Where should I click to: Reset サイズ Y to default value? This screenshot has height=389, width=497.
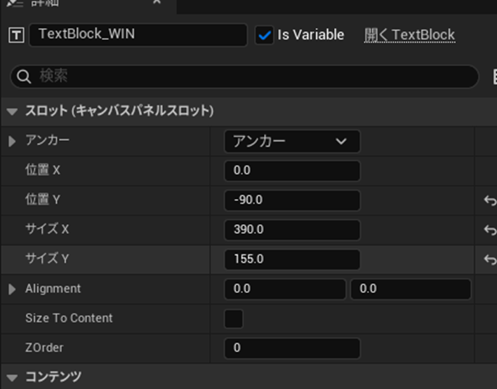[x=489, y=259]
